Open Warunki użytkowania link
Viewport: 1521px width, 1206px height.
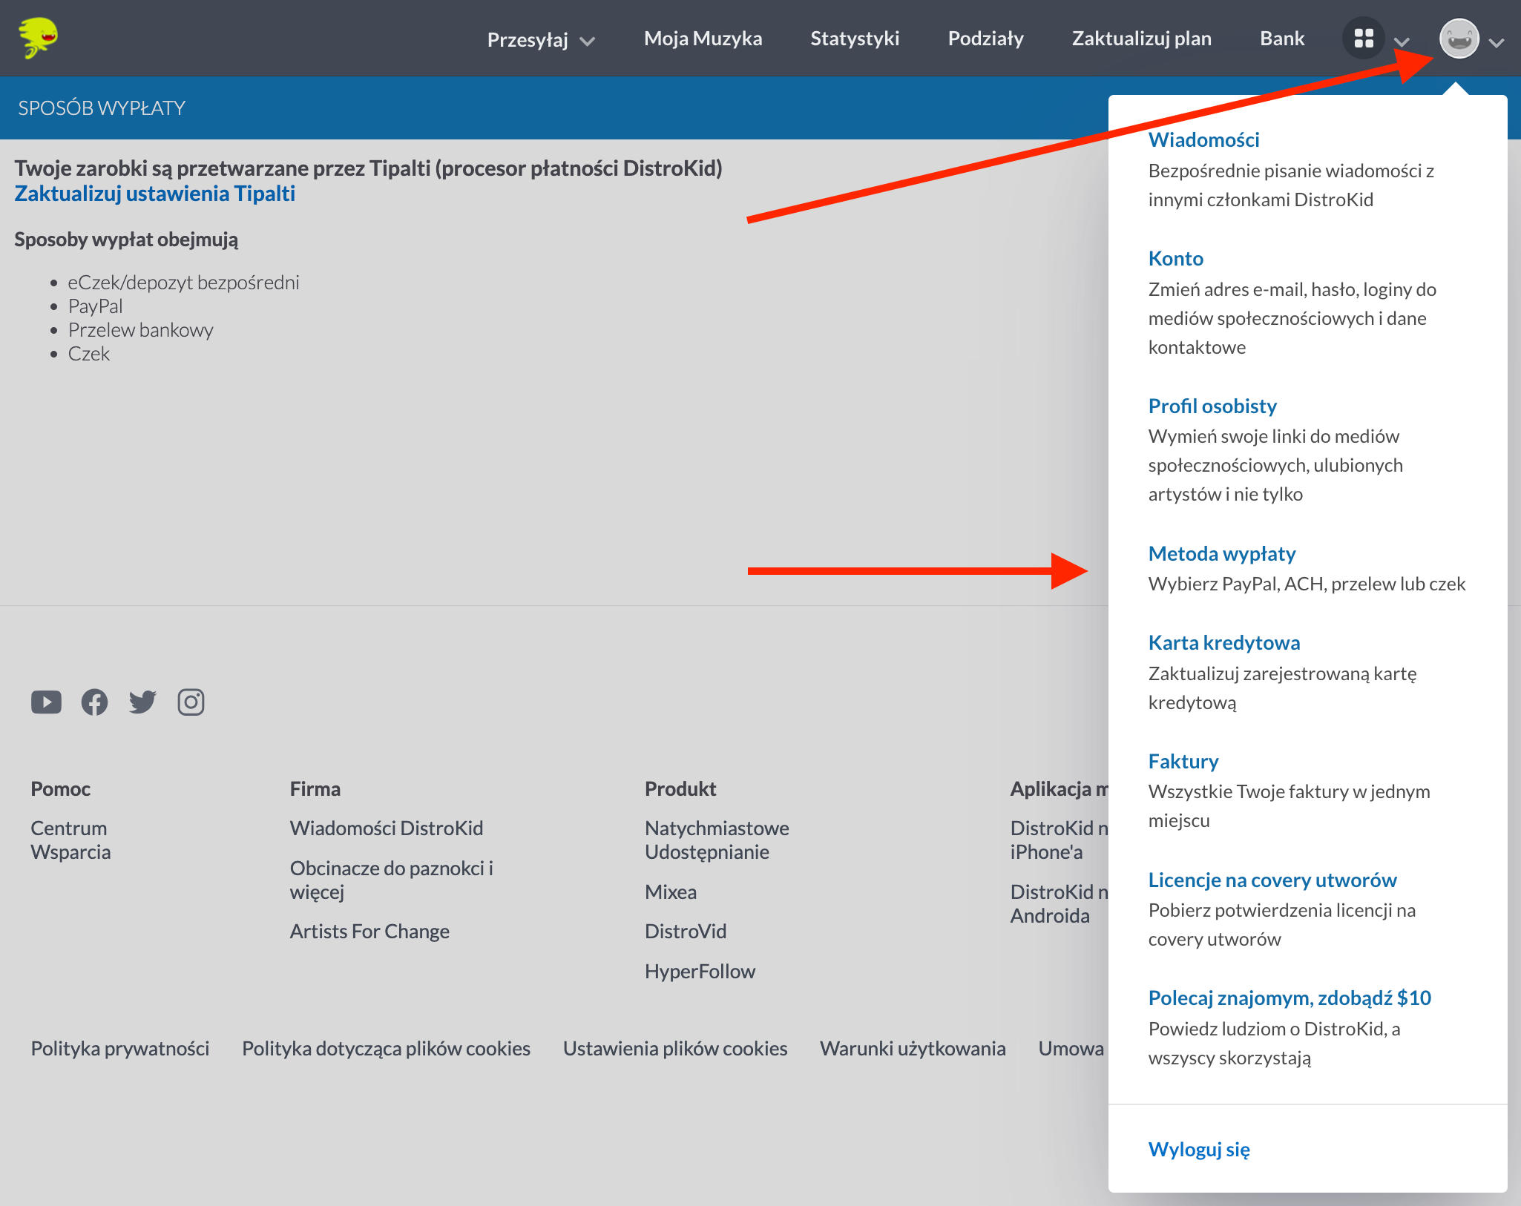click(913, 1048)
